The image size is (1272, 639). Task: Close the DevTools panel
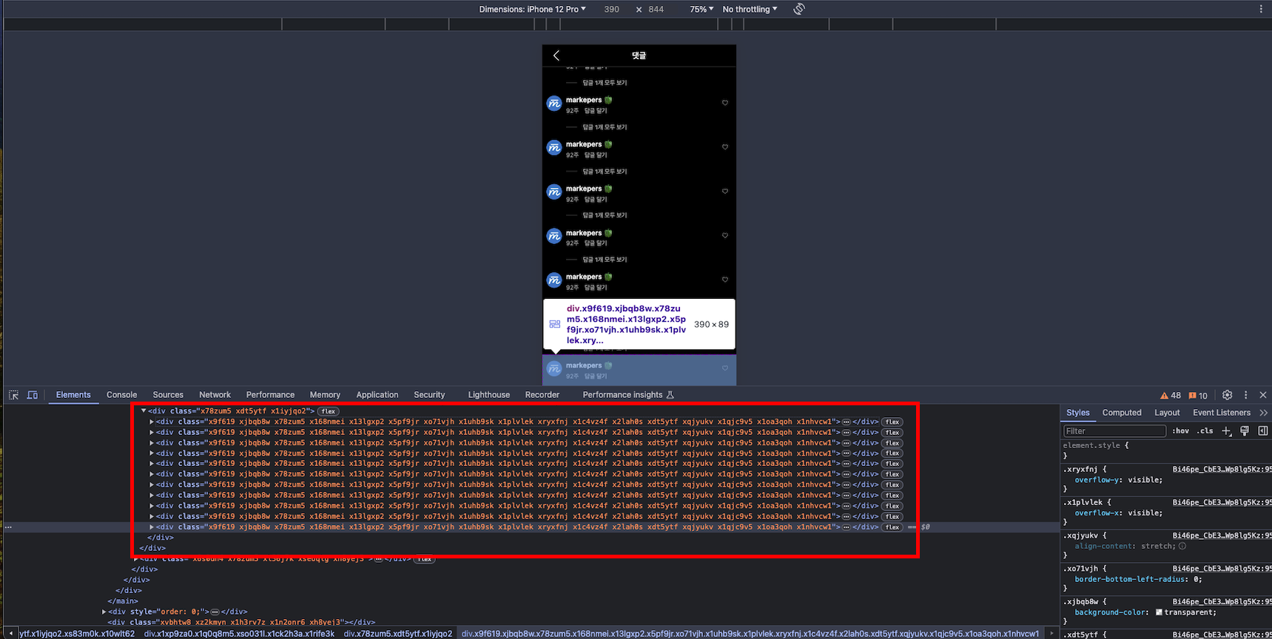point(1263,395)
